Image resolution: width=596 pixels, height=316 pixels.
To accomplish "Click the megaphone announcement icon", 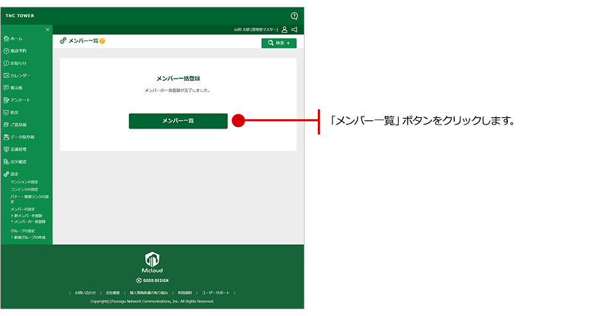I will 294,30.
